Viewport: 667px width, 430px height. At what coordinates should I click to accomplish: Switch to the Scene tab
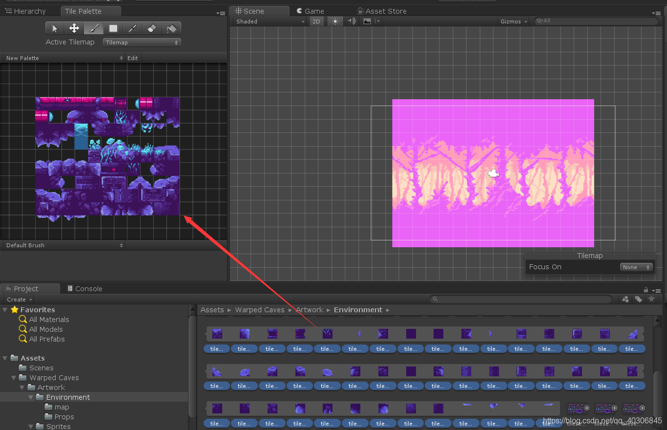[260, 11]
